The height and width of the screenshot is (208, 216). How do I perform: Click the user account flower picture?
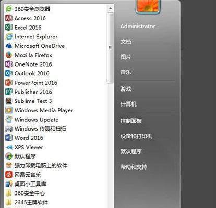[x=148, y=6]
